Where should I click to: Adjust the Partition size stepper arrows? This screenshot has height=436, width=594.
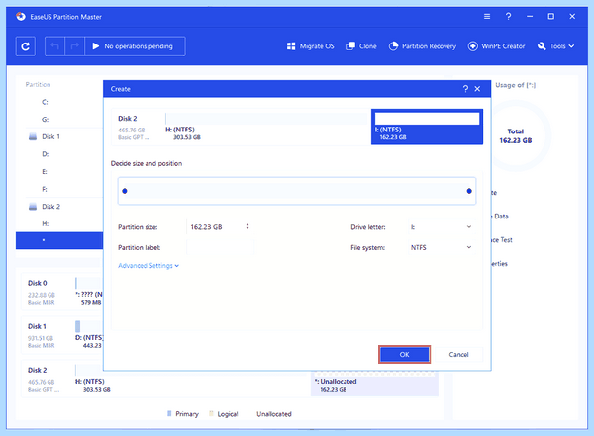247,226
